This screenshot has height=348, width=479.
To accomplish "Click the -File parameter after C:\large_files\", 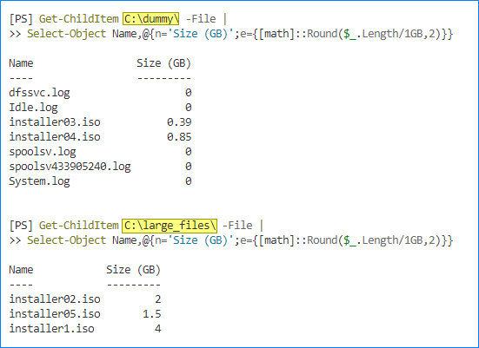I will point(237,226).
